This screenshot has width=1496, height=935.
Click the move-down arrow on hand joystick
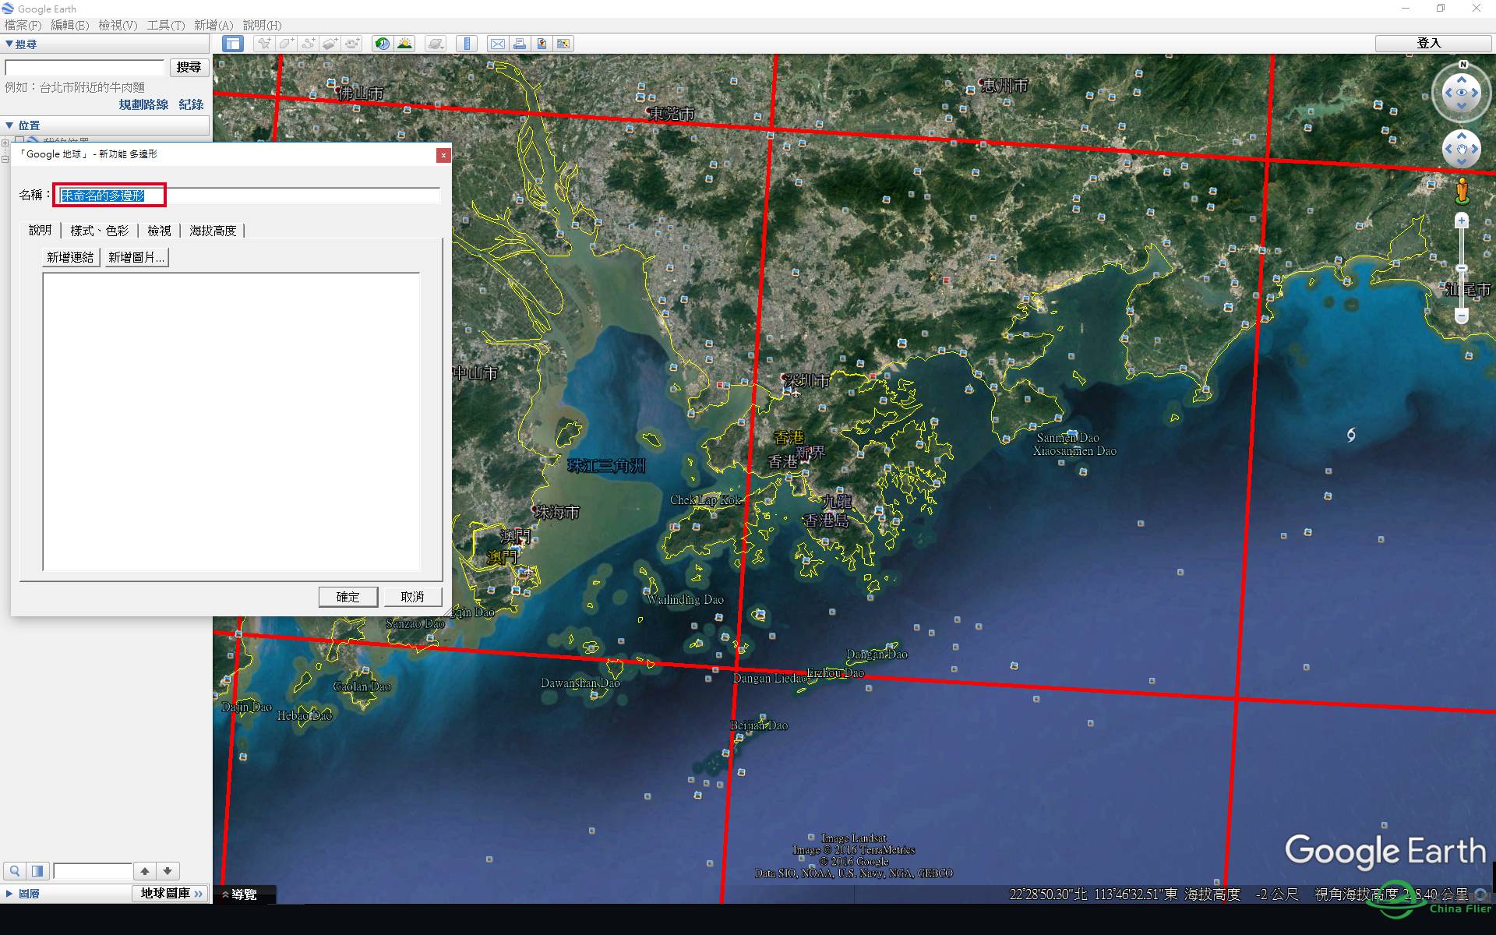(x=1462, y=162)
